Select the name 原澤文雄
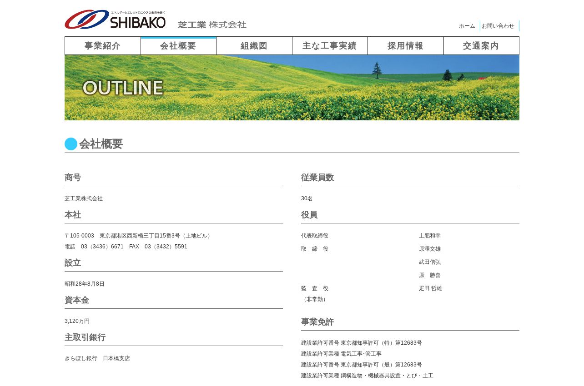The height and width of the screenshot is (386, 584). [x=430, y=249]
